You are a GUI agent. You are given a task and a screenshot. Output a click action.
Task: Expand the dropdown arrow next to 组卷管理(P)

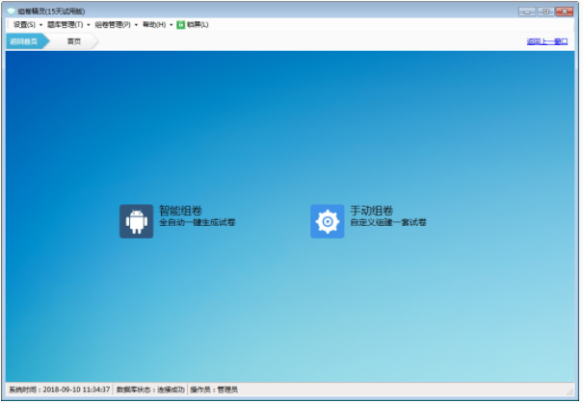tap(136, 25)
